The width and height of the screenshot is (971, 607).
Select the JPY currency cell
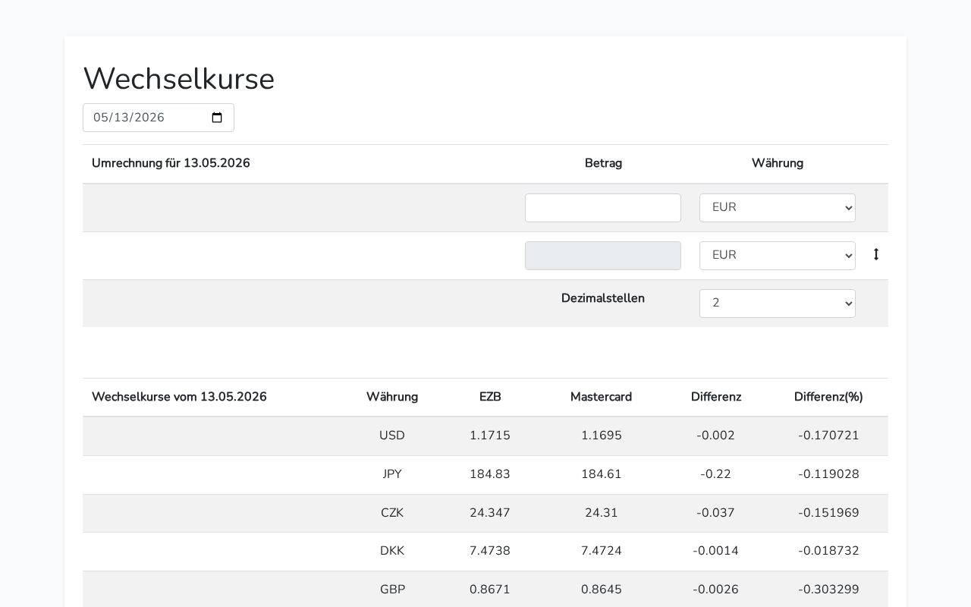click(x=392, y=474)
